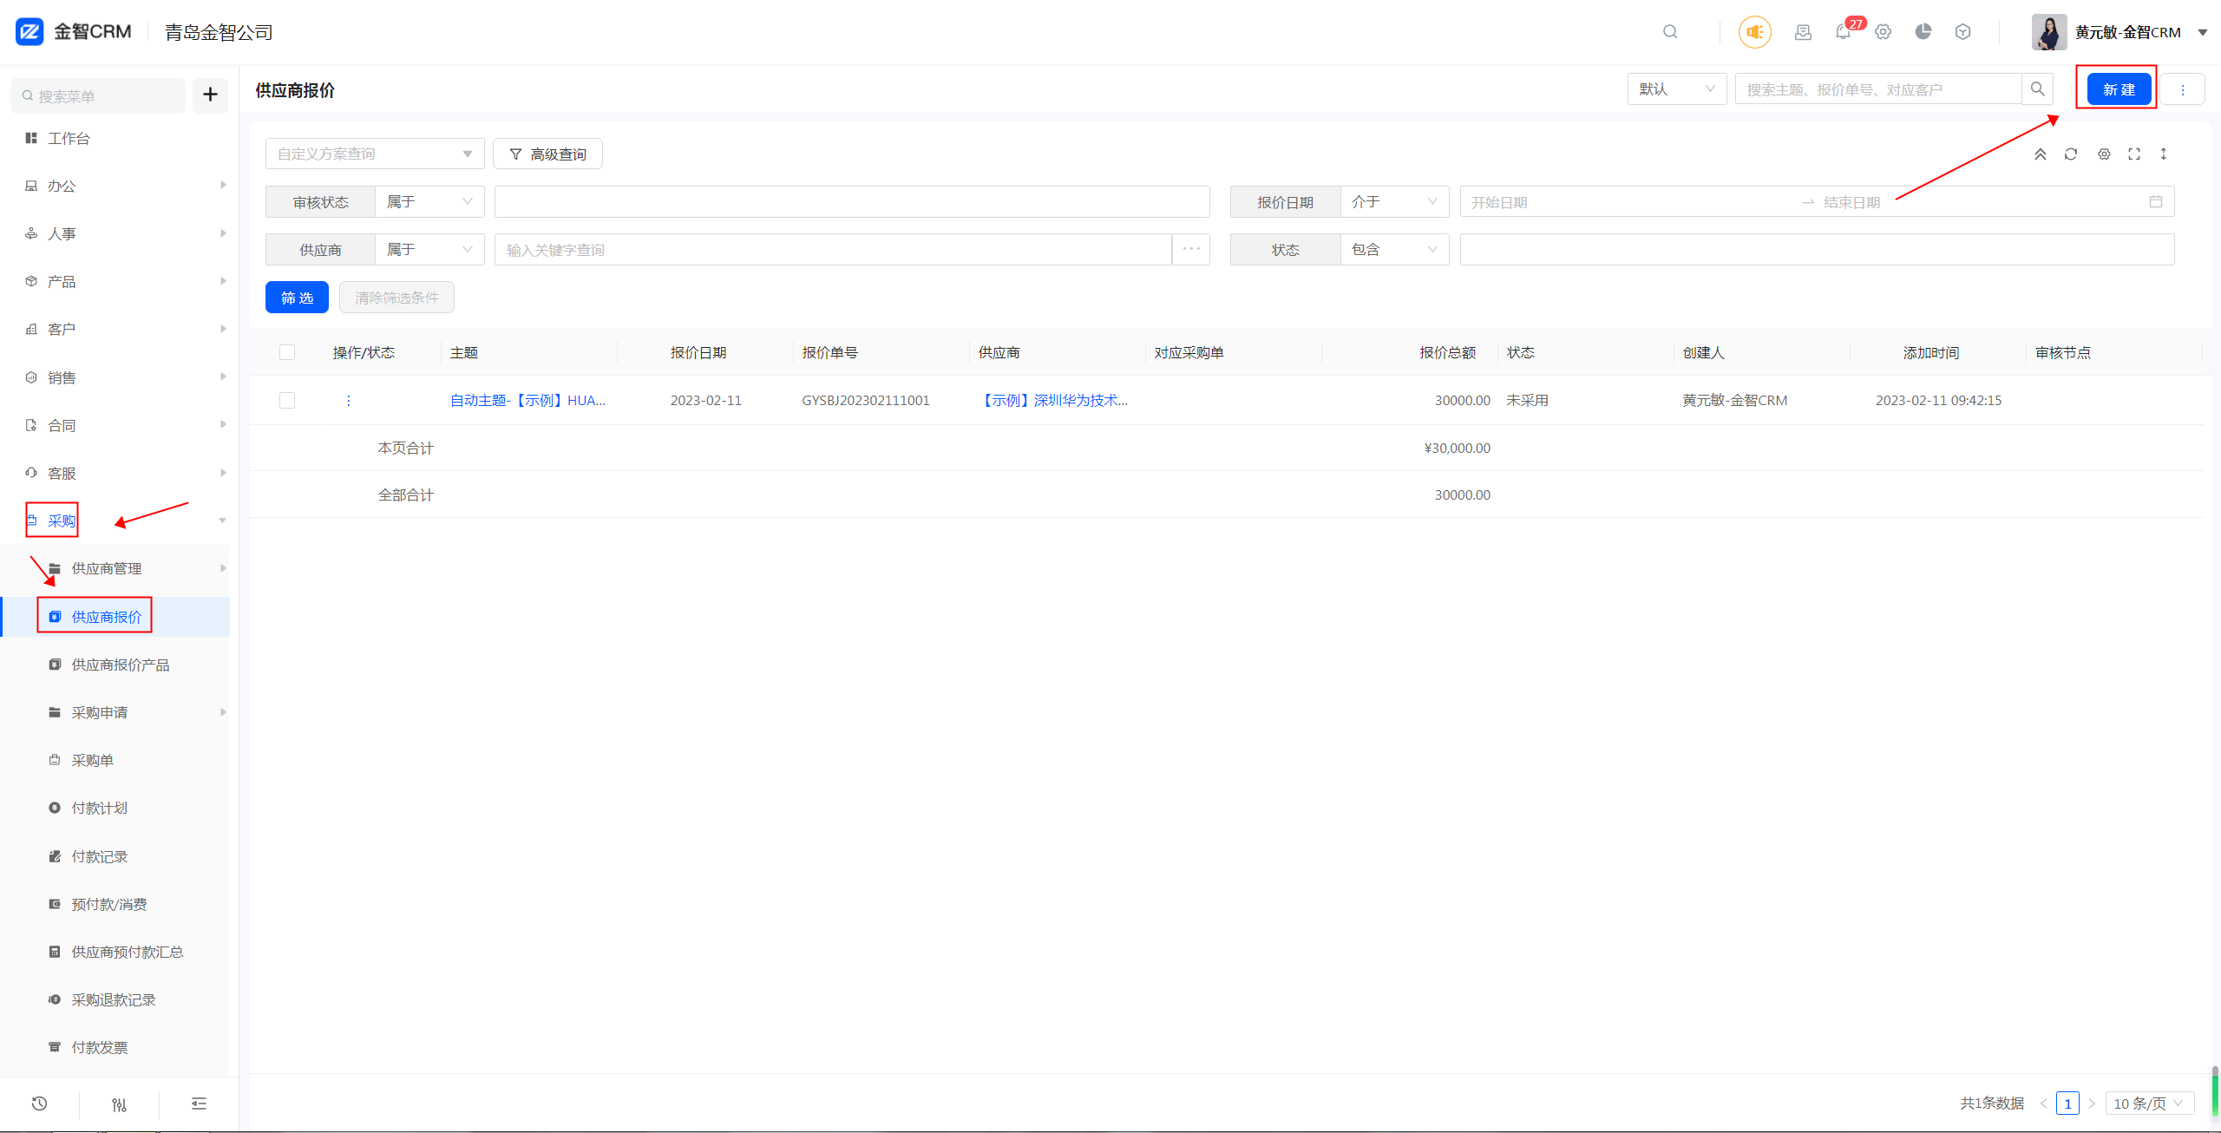Screen dimensions: 2221x1133
Task: Open the 【示例】深圳华为技术... supplier link
Action: click(1053, 400)
